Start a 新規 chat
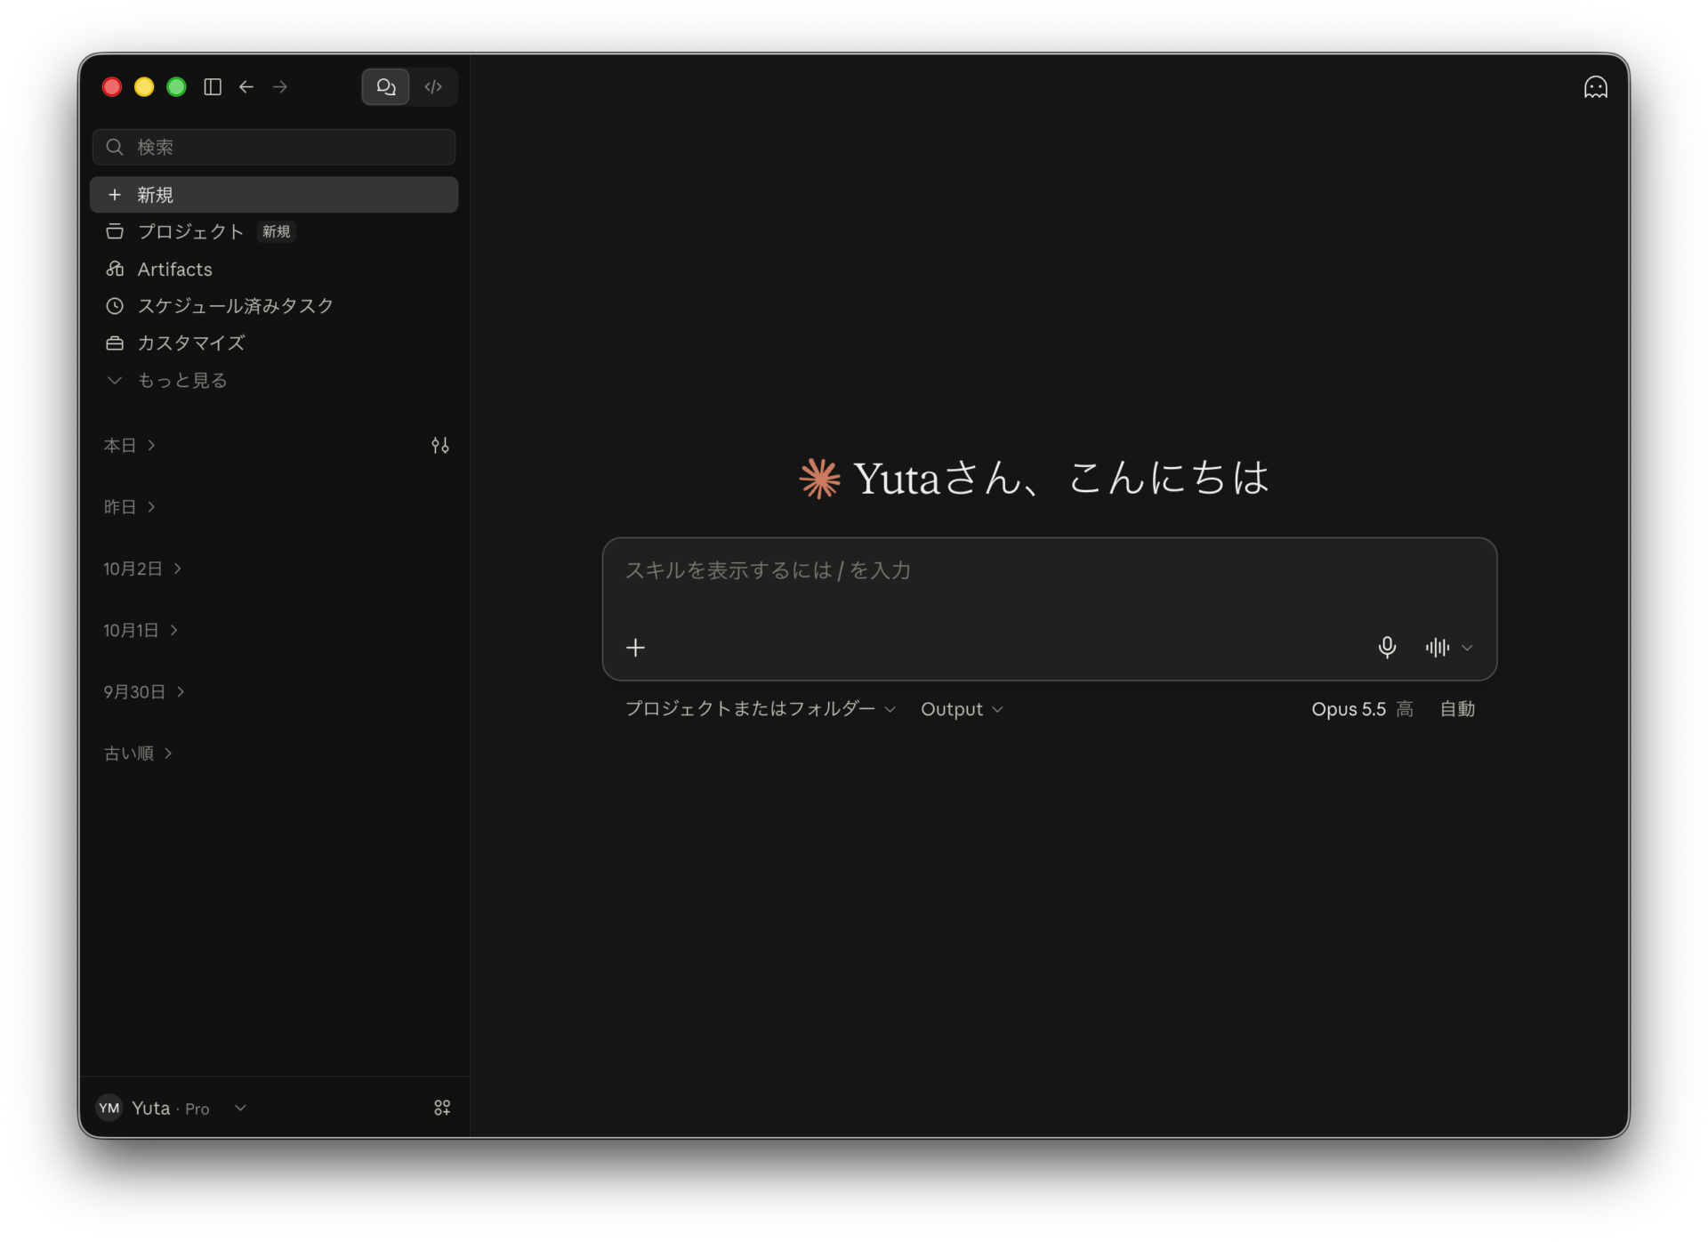The width and height of the screenshot is (1708, 1242). (x=274, y=195)
